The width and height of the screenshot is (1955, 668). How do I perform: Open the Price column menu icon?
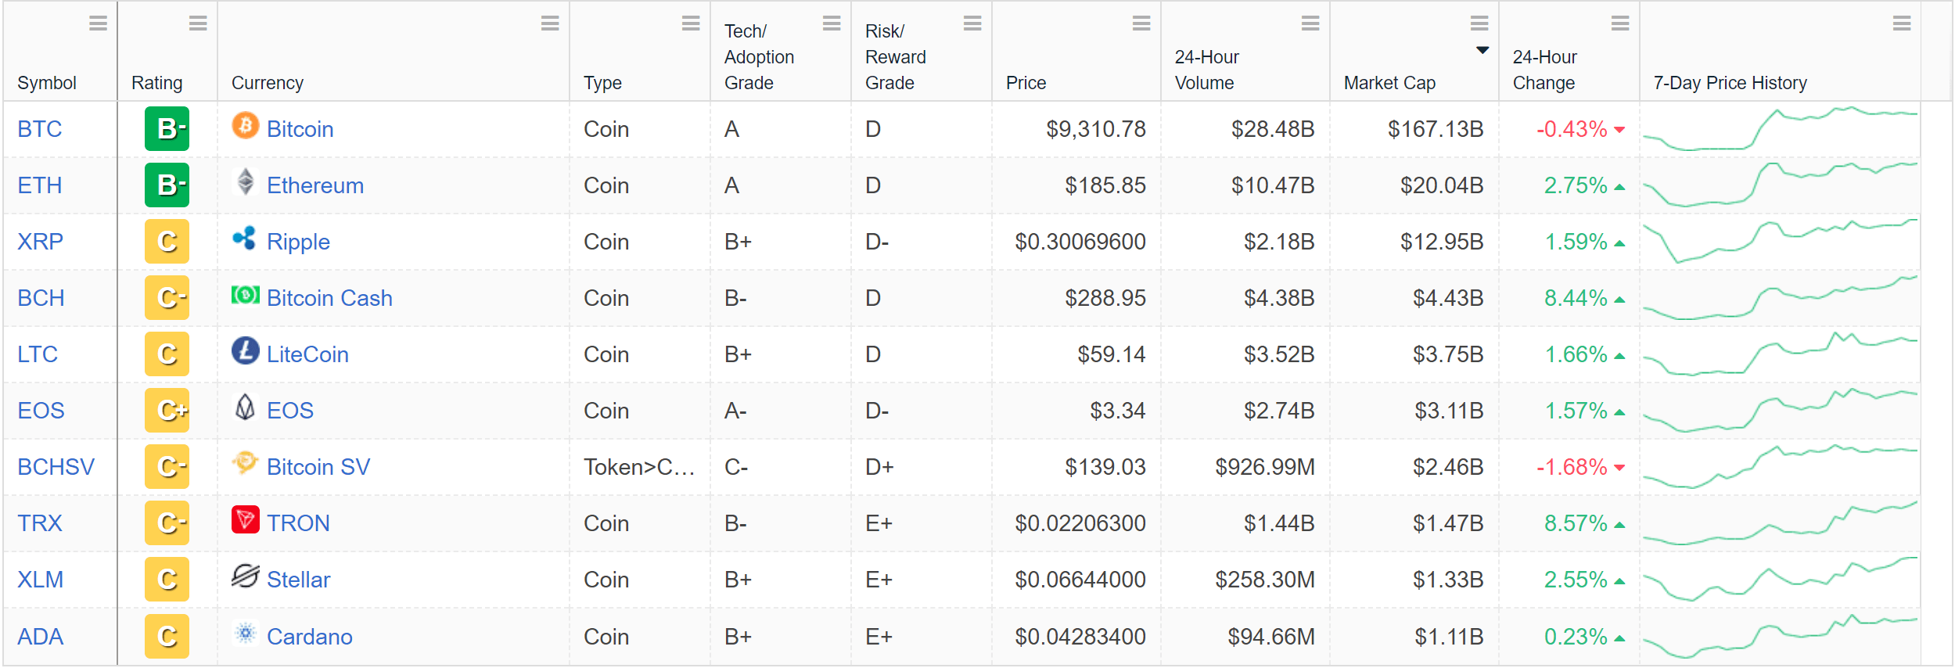(x=1141, y=23)
